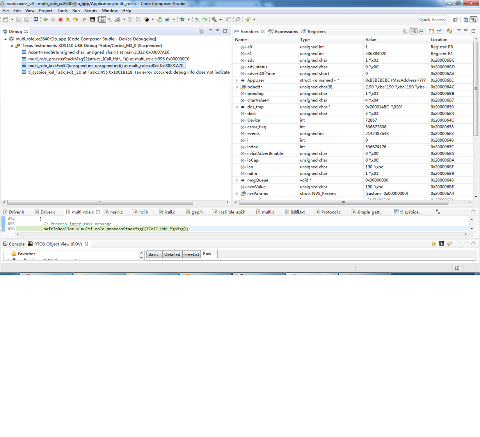Click the ROV table columns icon
Screen dimensions: 480x437
pyautogui.click(x=441, y=243)
